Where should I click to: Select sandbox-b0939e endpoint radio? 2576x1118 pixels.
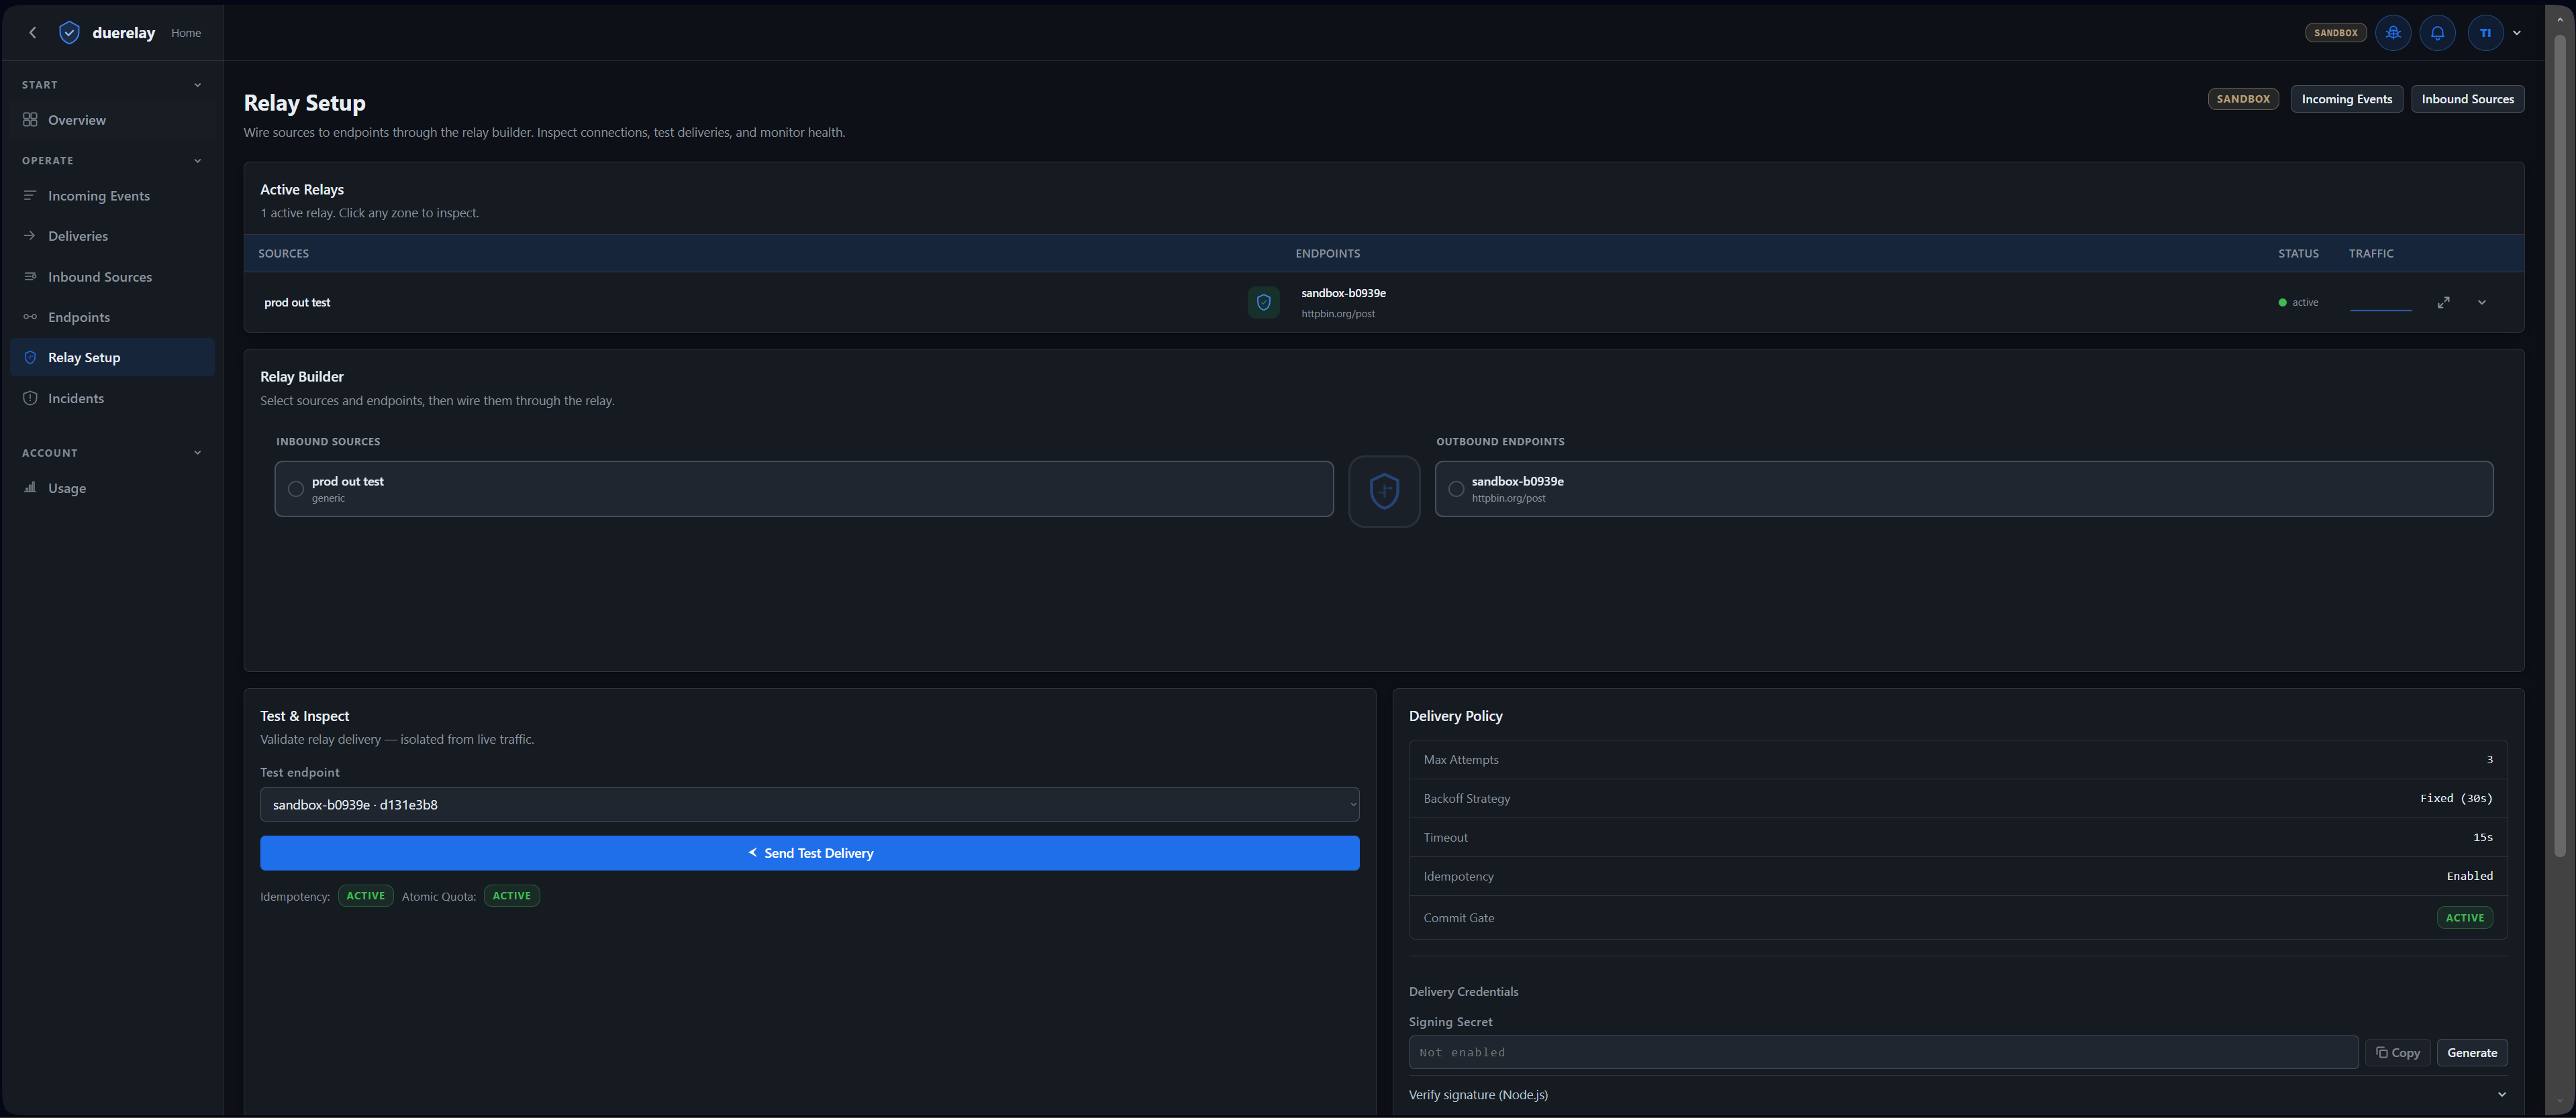1456,488
